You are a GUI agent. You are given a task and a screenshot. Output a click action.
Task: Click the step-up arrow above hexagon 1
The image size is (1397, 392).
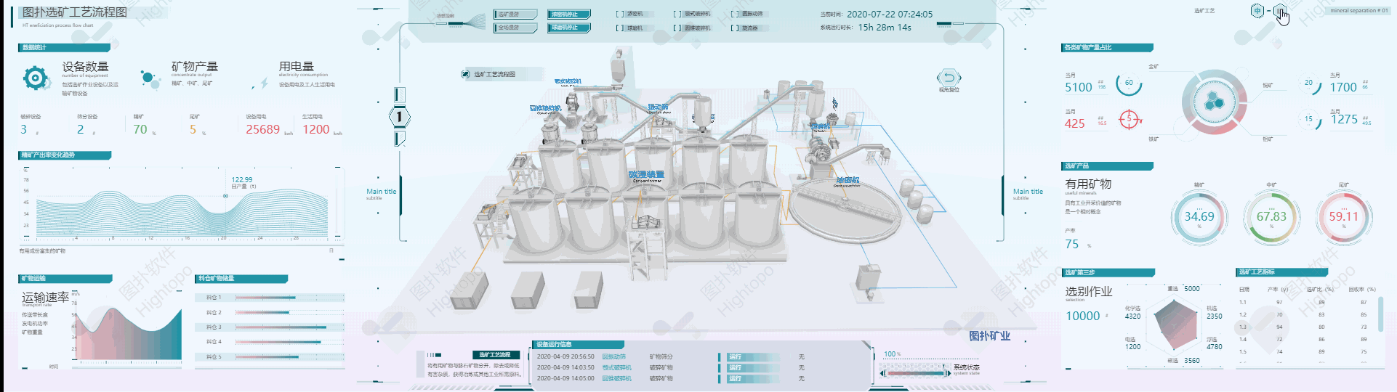coord(399,94)
